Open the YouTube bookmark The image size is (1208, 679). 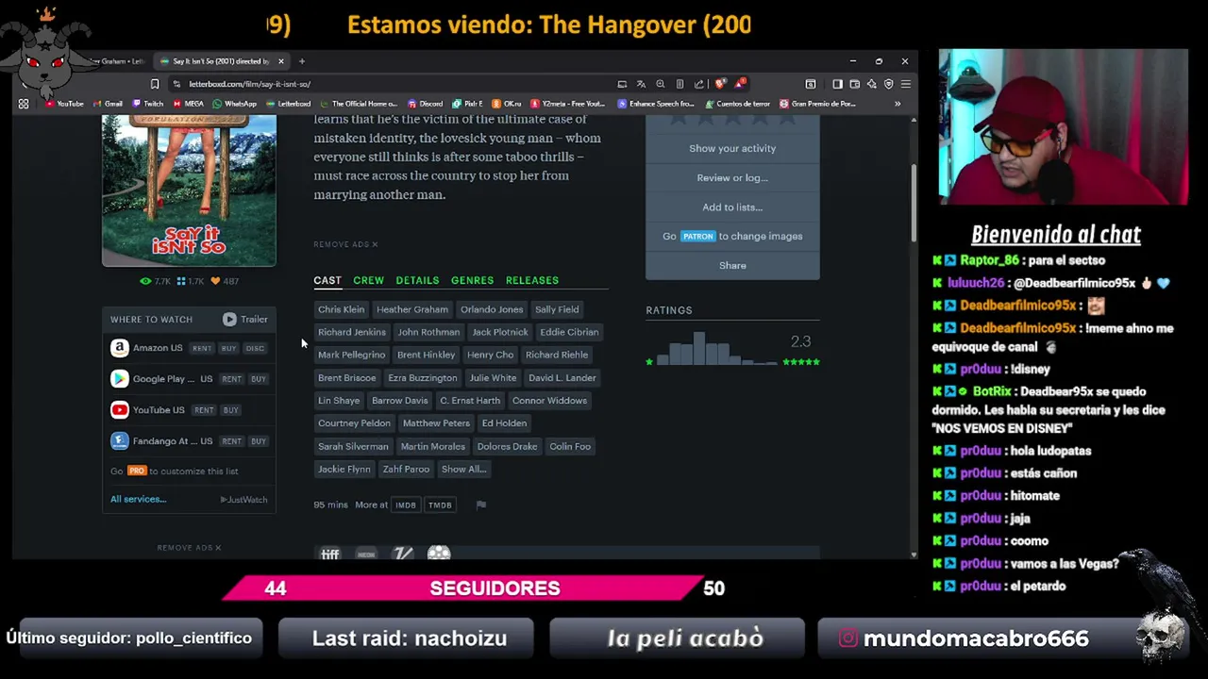coord(63,104)
